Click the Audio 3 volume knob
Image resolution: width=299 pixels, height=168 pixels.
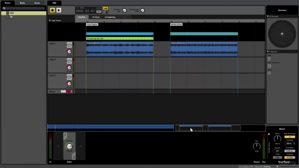(69, 84)
